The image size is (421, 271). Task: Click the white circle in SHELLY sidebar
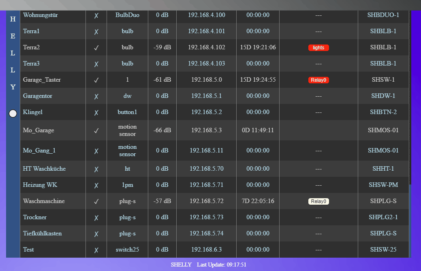13,114
